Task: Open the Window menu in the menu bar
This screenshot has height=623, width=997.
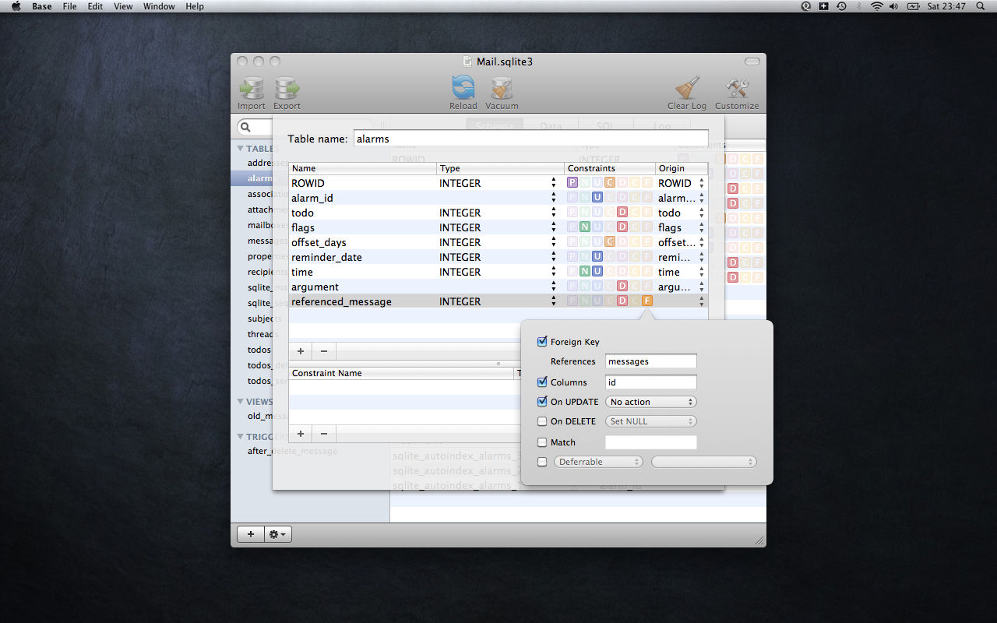Action: 159,6
